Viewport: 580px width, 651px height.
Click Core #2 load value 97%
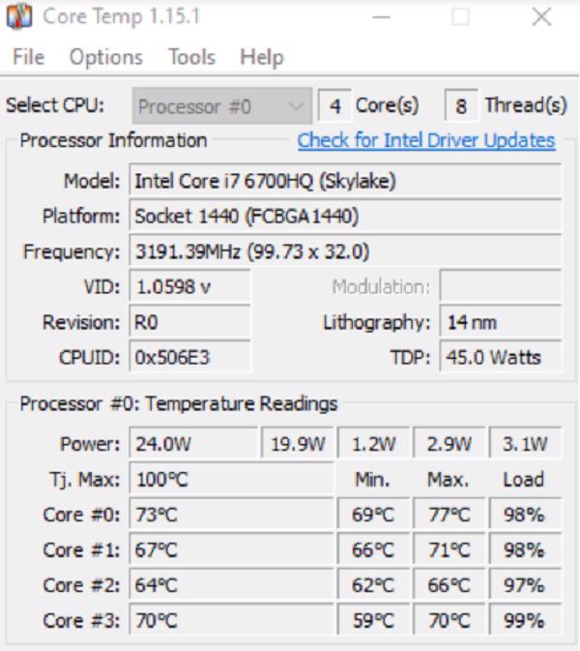pyautogui.click(x=525, y=585)
